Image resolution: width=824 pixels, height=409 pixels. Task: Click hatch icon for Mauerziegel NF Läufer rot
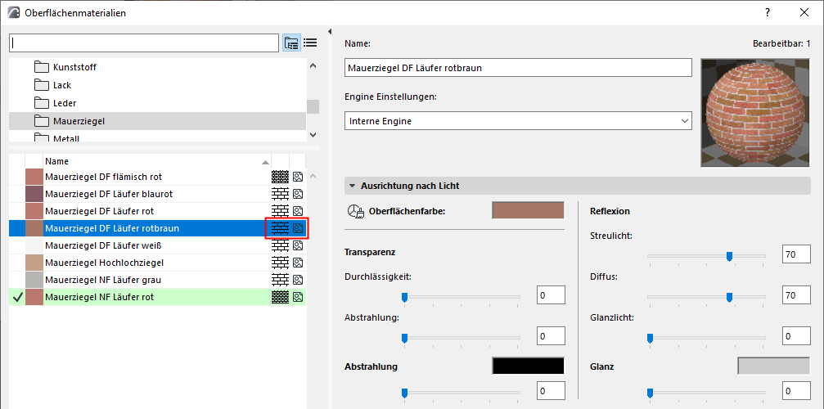(x=281, y=297)
